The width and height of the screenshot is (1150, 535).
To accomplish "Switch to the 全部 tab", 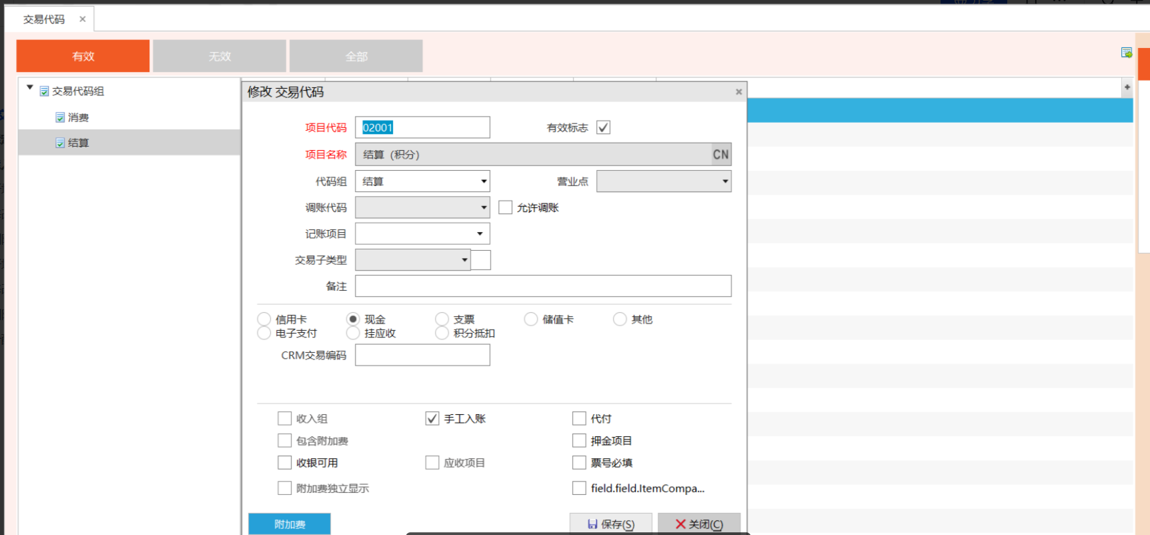I will [356, 56].
